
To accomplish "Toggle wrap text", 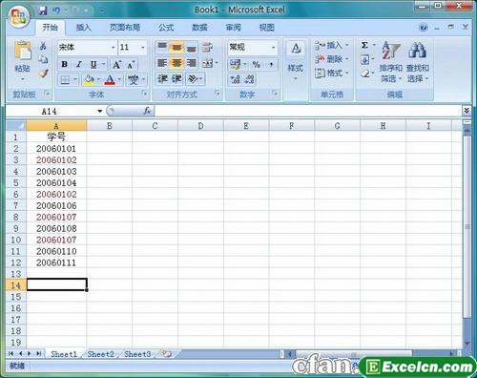I will (x=208, y=47).
